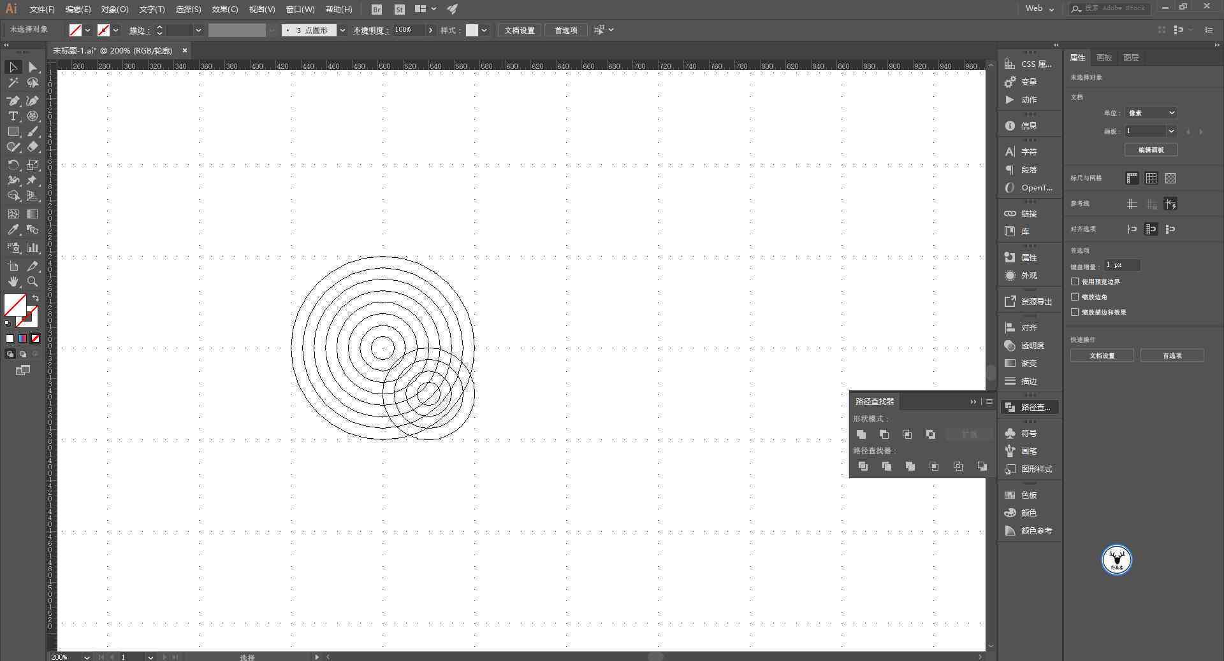Switch to the 画板 tab
The width and height of the screenshot is (1224, 661).
(x=1104, y=57)
